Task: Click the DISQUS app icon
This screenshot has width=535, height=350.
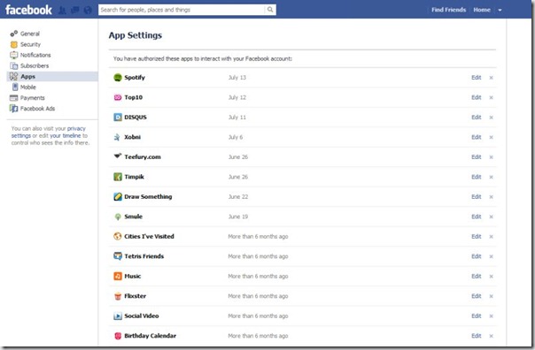Action: click(x=118, y=118)
